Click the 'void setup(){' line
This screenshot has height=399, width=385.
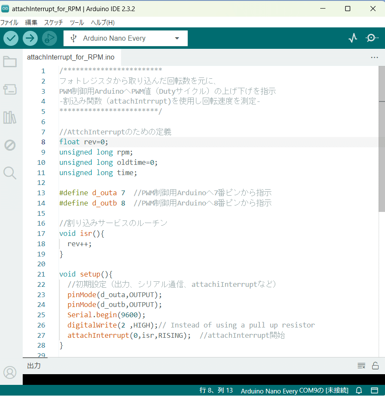point(86,274)
